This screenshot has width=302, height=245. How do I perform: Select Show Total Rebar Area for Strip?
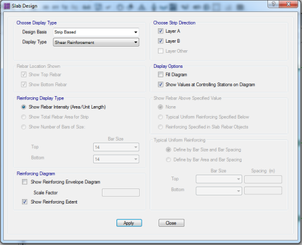point(23,117)
